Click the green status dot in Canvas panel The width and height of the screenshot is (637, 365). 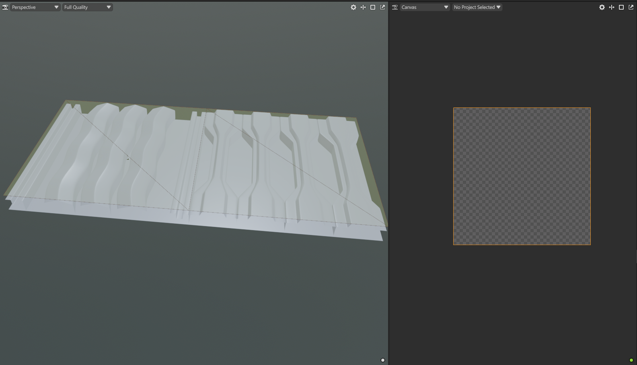(631, 360)
